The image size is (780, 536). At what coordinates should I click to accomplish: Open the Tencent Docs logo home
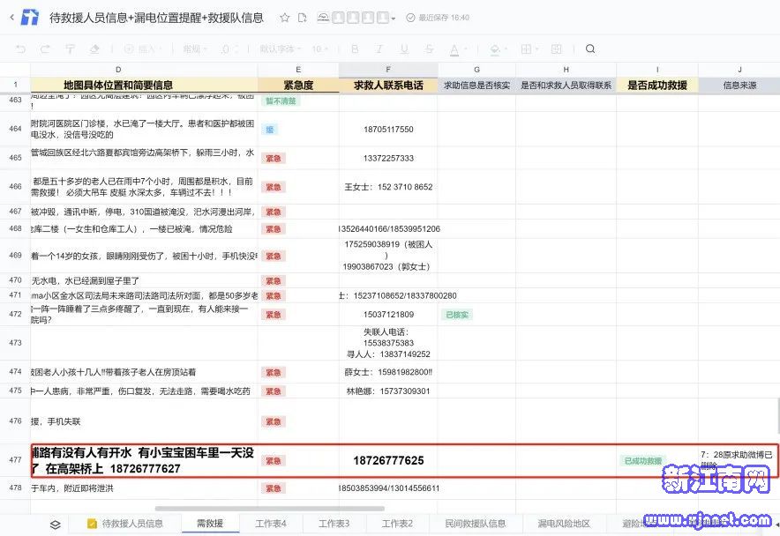[30, 18]
